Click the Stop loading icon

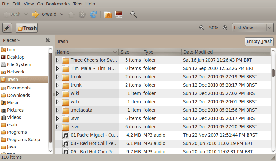coord(82,14)
